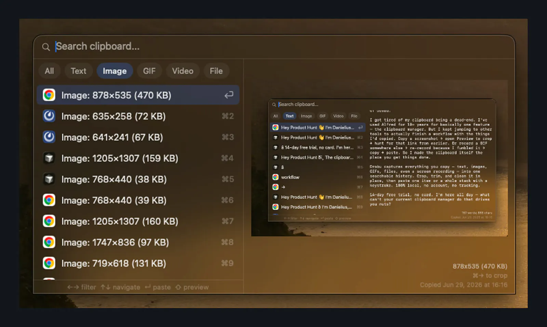Select the Image: 768×440 (39 KB) entry
The image size is (547, 327).
[x=138, y=200]
